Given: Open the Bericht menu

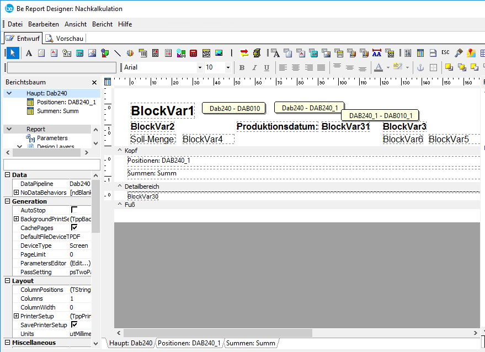Looking at the screenshot, I should (x=102, y=24).
